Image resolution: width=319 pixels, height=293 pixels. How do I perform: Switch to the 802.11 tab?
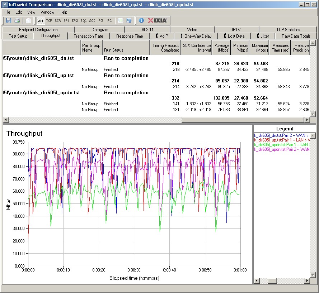tap(147, 30)
